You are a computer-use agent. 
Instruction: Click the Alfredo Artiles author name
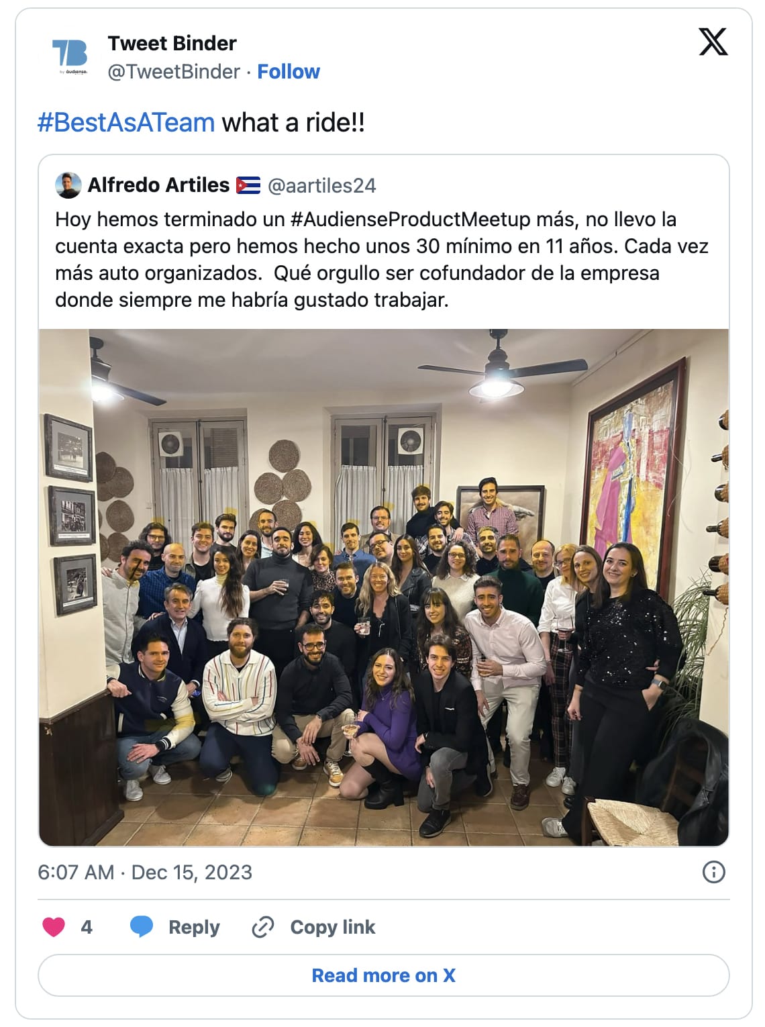158,185
